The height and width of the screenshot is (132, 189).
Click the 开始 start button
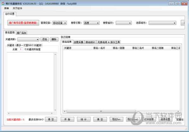pos(67,119)
